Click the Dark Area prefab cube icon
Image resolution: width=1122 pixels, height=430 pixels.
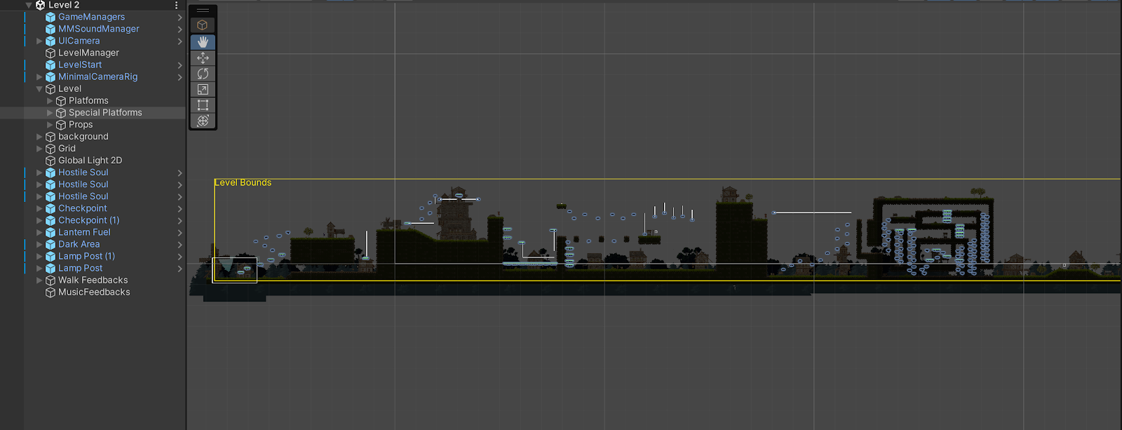tap(50, 244)
